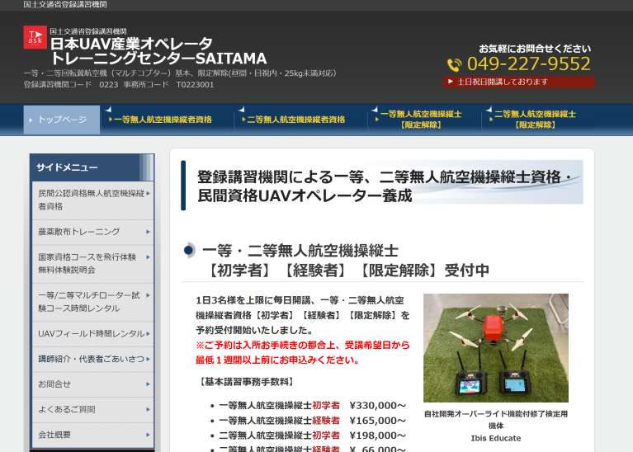The image size is (633, 452).
Task: Click the site title 日本UAV産業オペレータ トレーニングセンターSAITAMA
Action: (158, 51)
